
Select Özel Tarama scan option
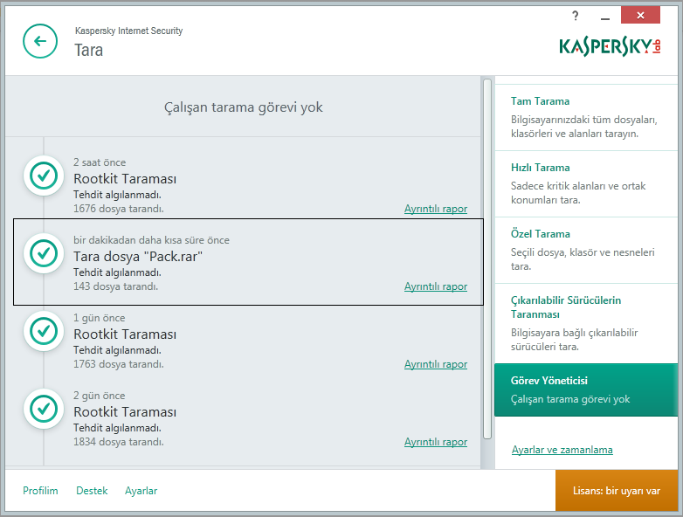[x=586, y=250]
